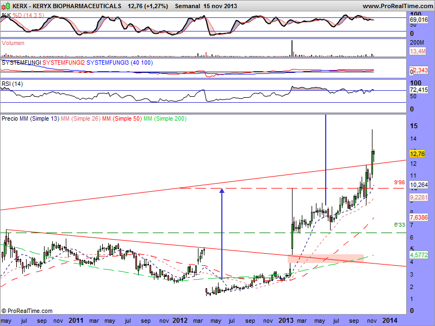Click the "MM (Simple 26)" moving average label
435x326 pixels.
click(80, 118)
